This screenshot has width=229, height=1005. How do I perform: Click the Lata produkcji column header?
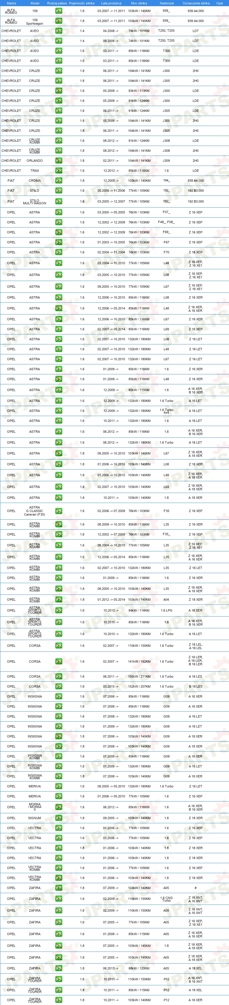111,3
